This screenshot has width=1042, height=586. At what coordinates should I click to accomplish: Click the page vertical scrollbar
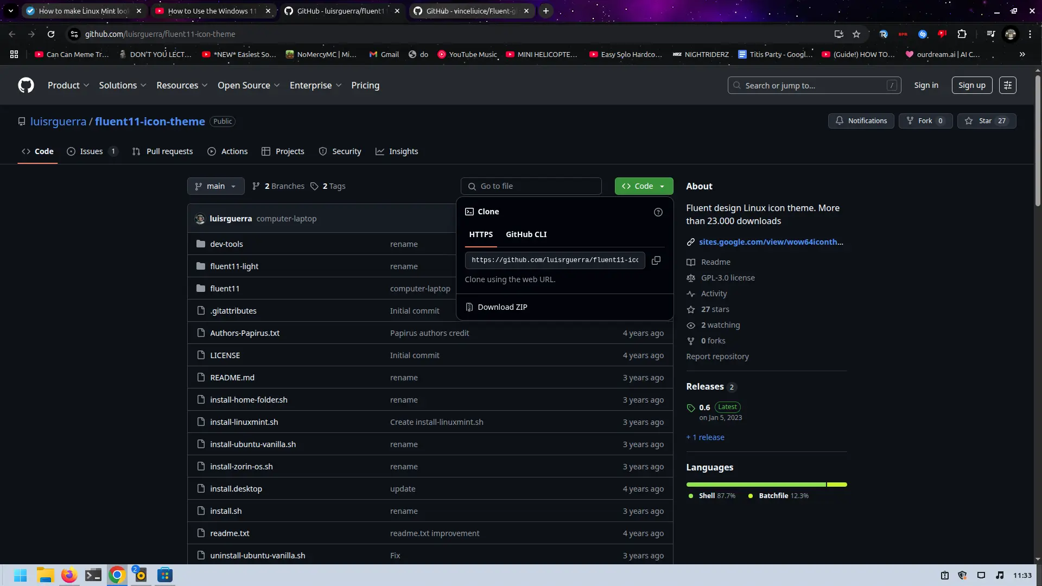(1038, 141)
